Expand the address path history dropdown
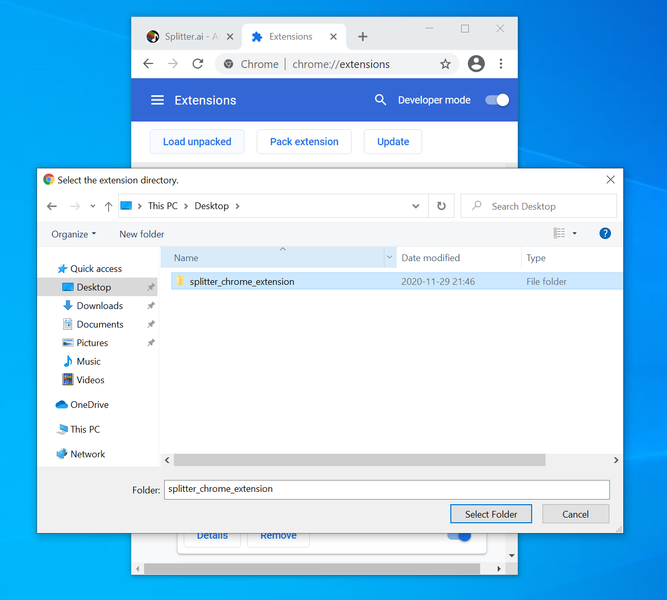667x600 pixels. tap(416, 206)
